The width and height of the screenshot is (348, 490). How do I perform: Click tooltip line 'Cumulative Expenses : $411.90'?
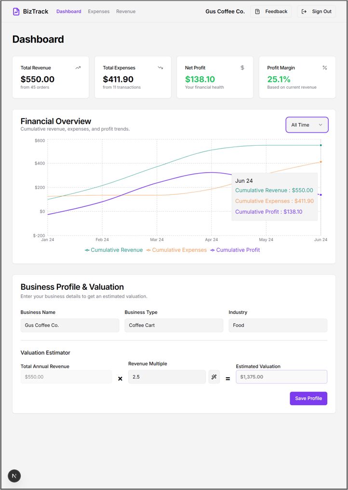(x=274, y=201)
